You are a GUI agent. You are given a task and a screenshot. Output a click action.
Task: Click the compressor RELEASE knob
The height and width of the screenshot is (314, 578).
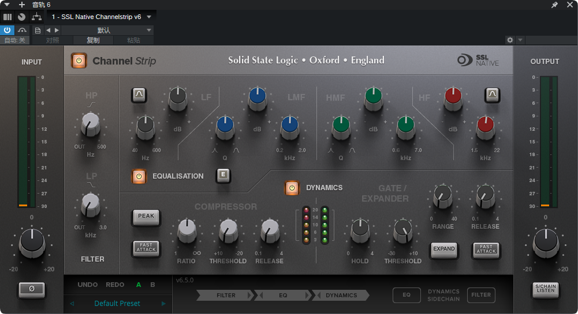[x=270, y=230]
